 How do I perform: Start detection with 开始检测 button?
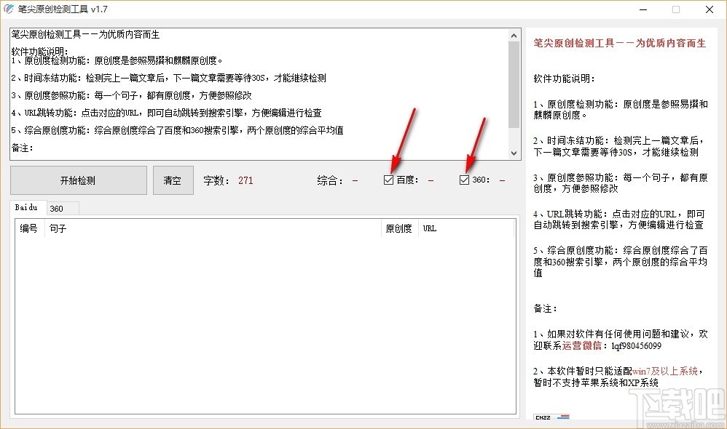tap(79, 180)
